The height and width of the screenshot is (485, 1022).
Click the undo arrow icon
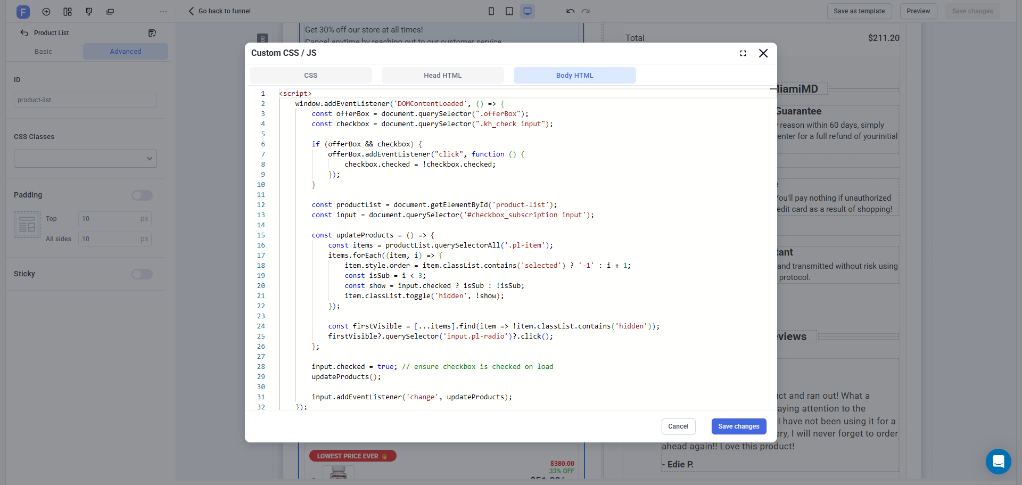click(x=570, y=11)
